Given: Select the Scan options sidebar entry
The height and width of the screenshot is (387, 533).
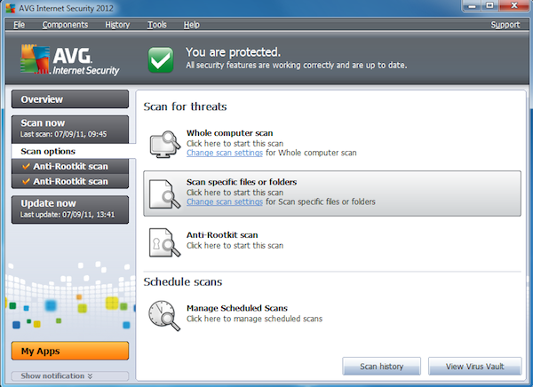Looking at the screenshot, I should 74,151.
